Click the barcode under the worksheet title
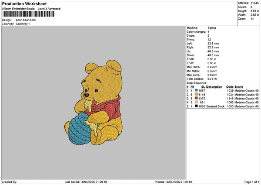 point(29,14)
